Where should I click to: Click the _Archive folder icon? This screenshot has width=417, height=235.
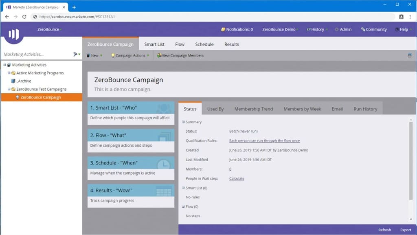13,81
